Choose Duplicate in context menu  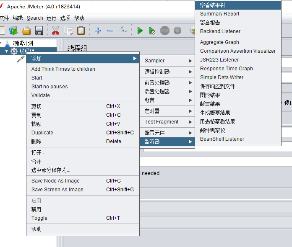coord(83,133)
